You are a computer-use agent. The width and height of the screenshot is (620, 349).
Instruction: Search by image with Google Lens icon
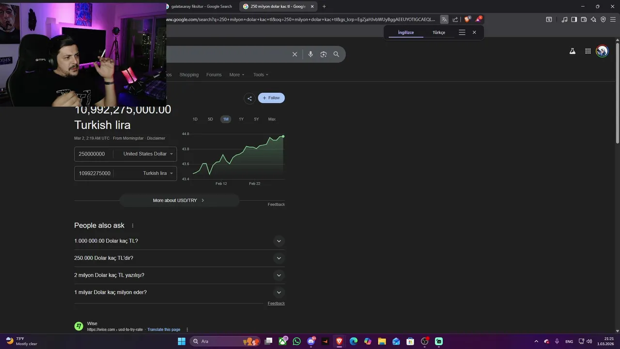pos(324,54)
